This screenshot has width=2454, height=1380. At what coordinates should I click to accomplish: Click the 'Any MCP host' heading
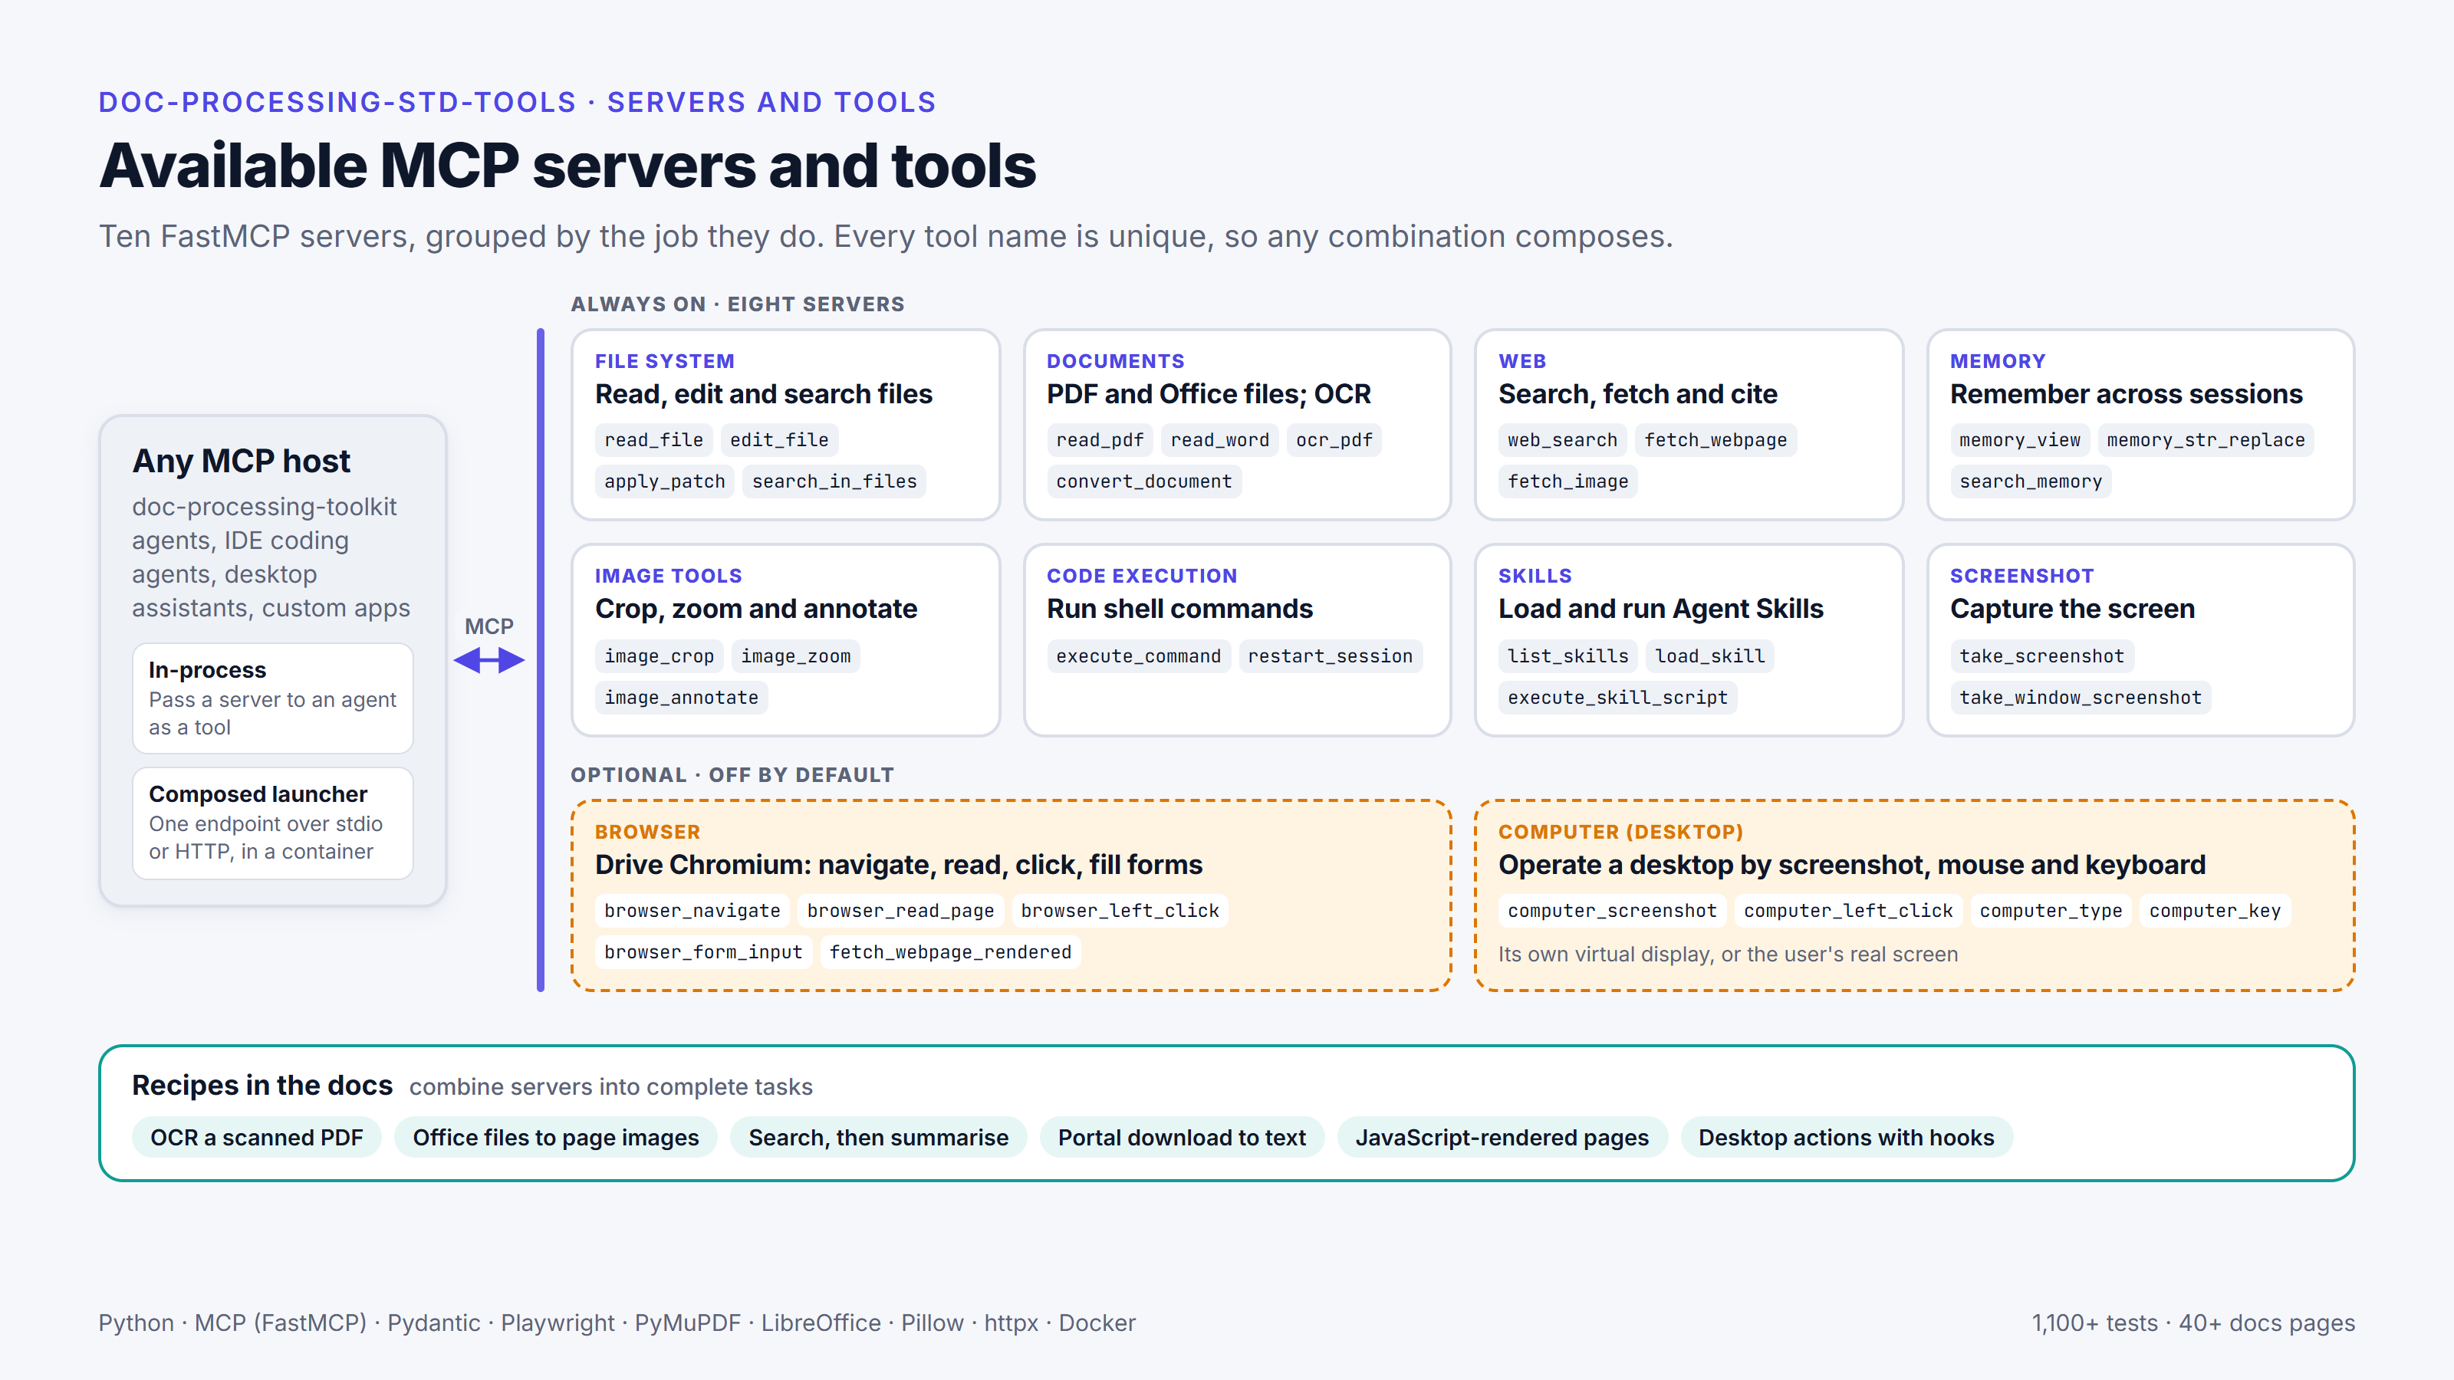[241, 462]
